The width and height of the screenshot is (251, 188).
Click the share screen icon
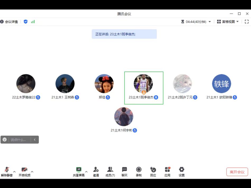pos(79,170)
